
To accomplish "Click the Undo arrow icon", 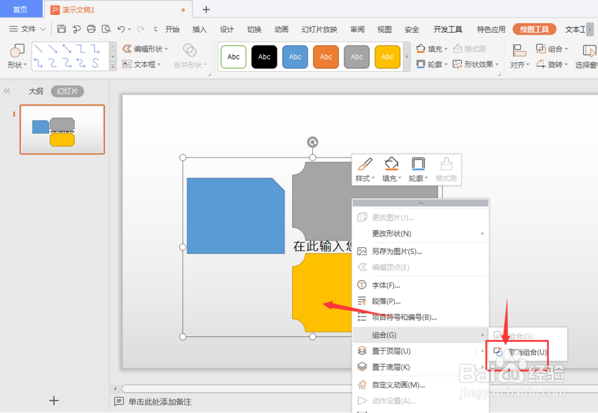I will pyautogui.click(x=121, y=29).
